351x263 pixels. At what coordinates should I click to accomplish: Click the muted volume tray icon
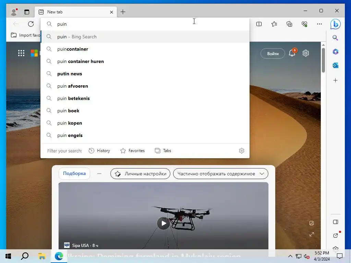(306, 256)
